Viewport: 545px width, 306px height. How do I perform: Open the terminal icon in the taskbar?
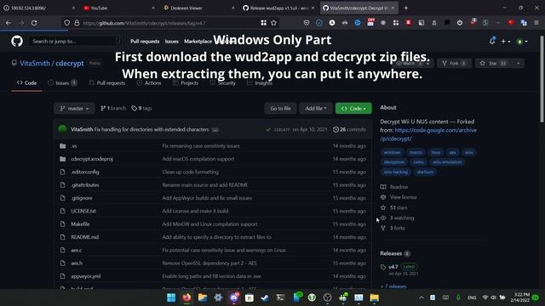pyautogui.click(x=280, y=297)
